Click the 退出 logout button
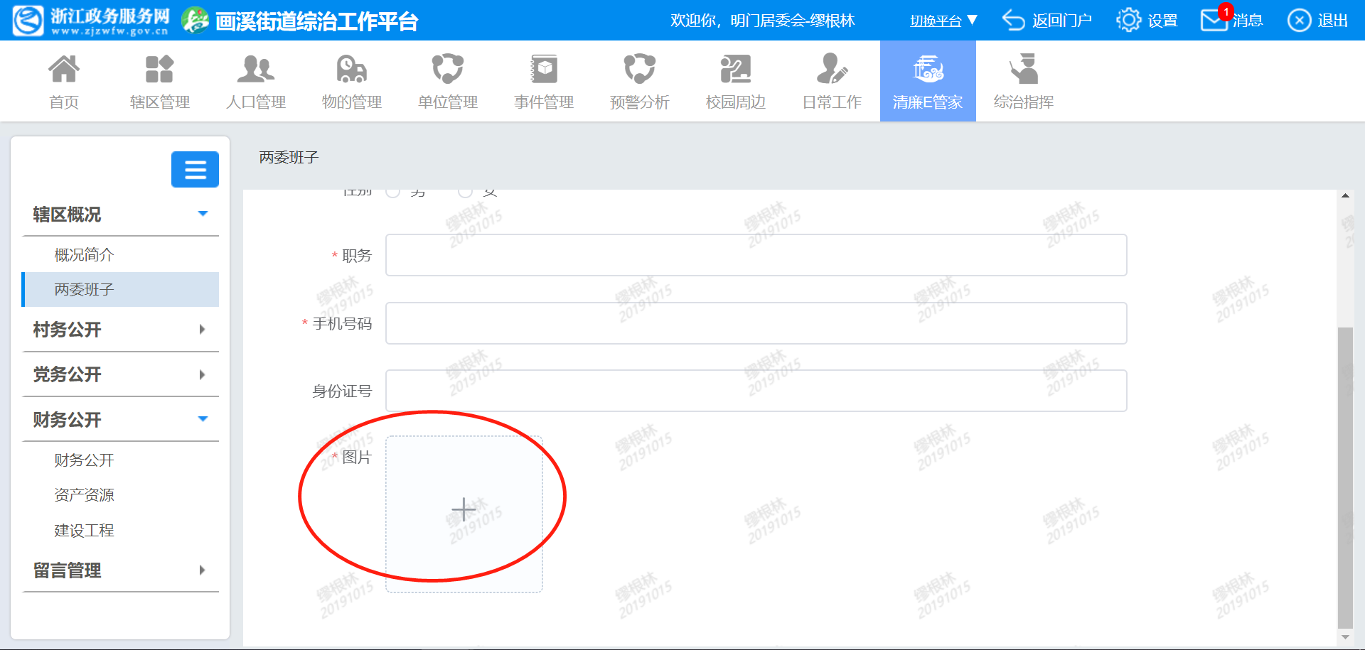Image resolution: width=1365 pixels, height=650 pixels. coord(1318,21)
